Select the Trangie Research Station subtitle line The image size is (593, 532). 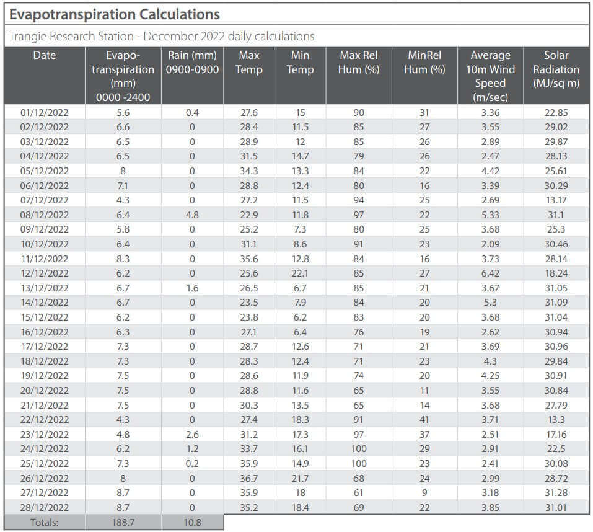[162, 36]
